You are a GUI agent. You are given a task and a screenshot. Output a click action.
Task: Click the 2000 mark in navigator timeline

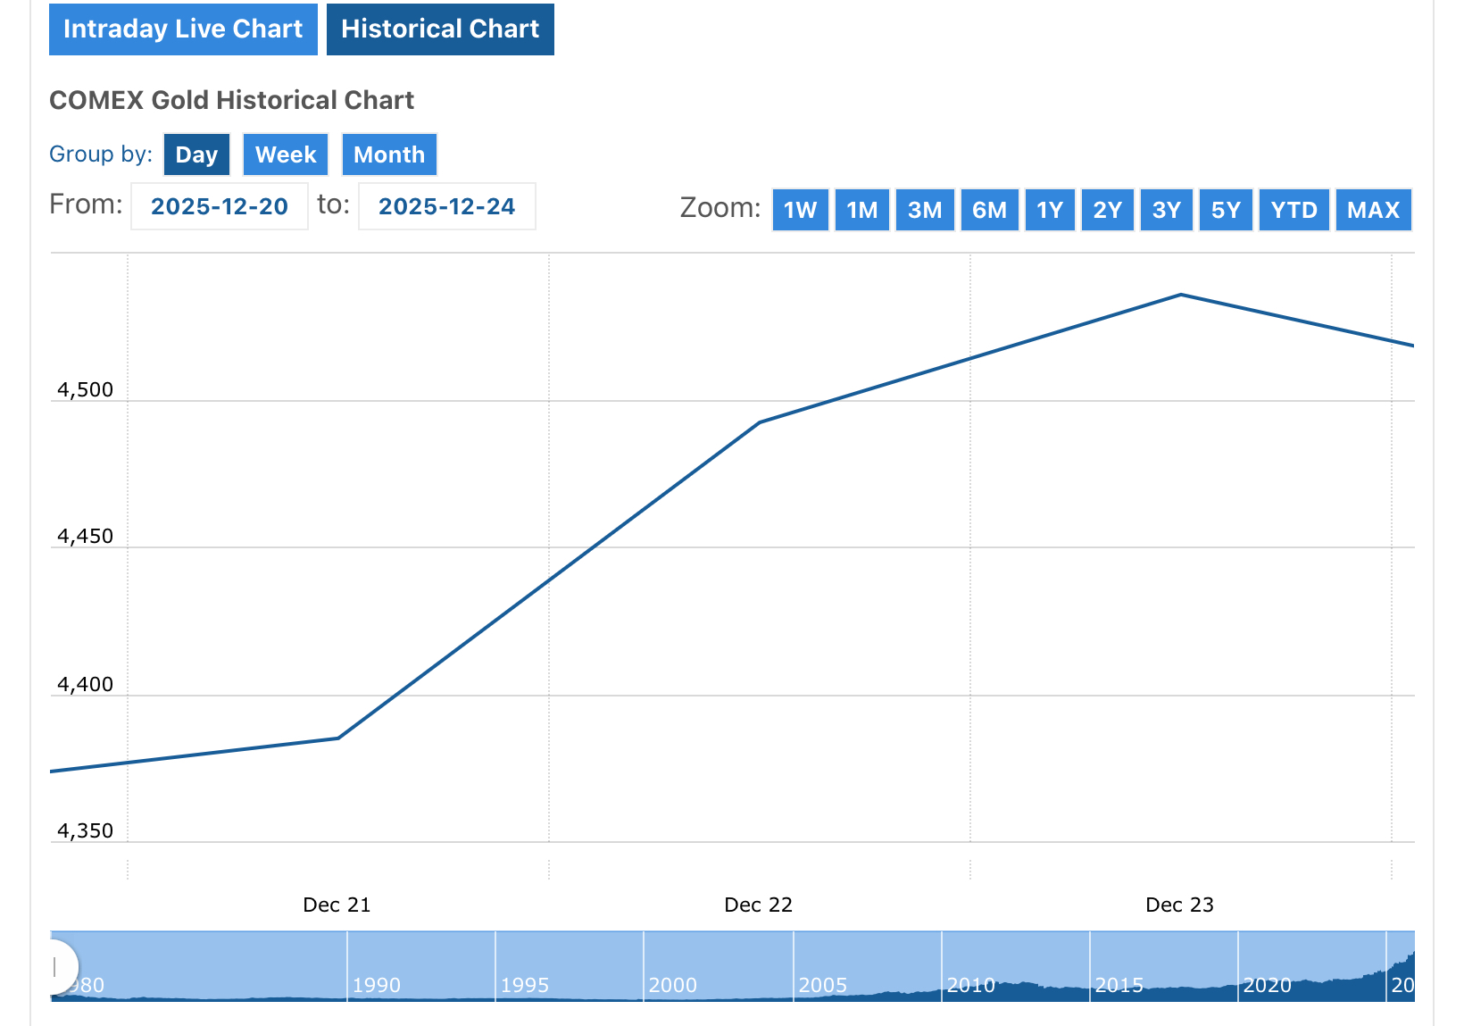tap(672, 985)
